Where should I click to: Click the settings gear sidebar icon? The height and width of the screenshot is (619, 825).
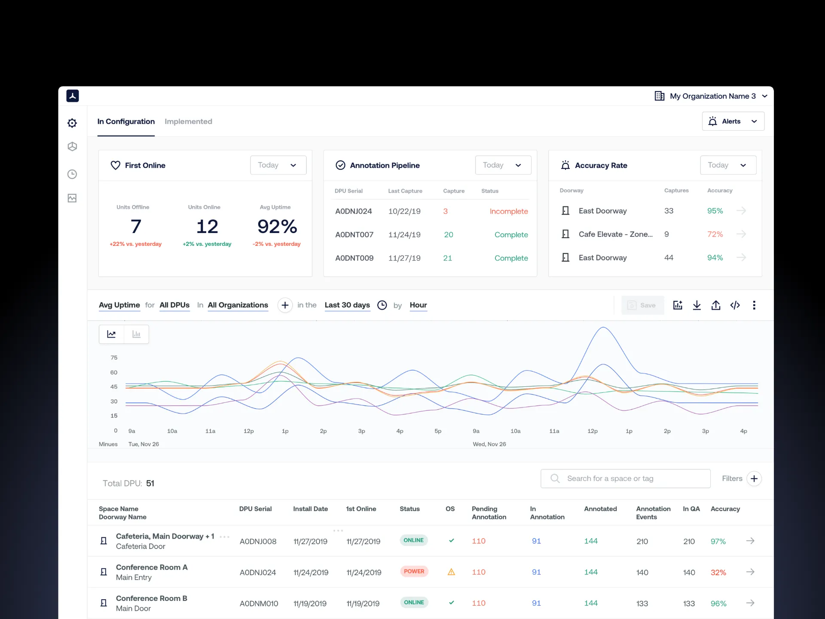tap(72, 123)
